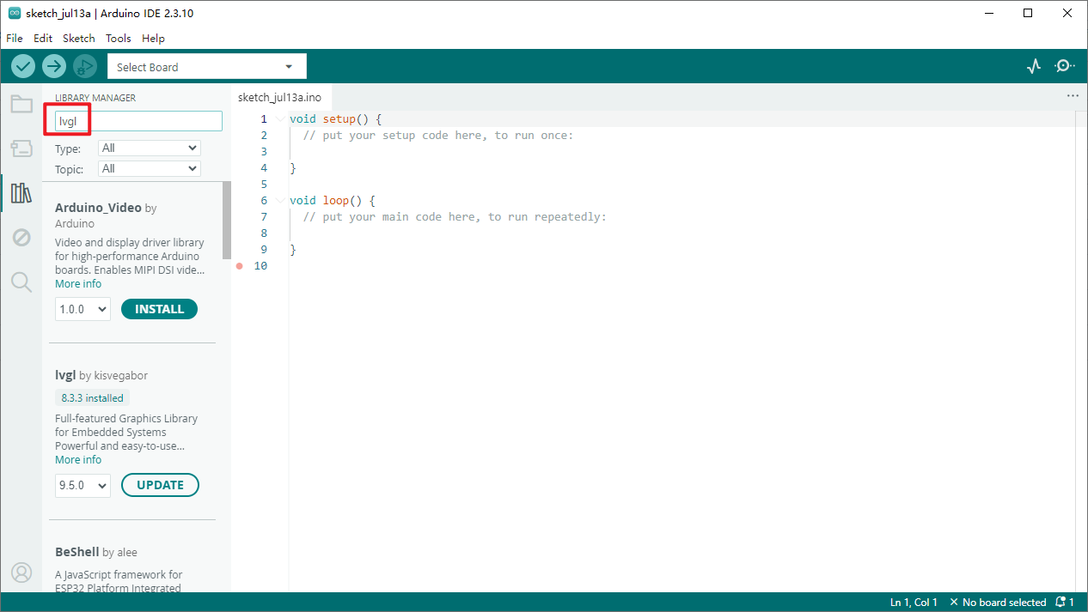The width and height of the screenshot is (1088, 612).
Task: Open the Serial Plotter
Action: (x=1034, y=66)
